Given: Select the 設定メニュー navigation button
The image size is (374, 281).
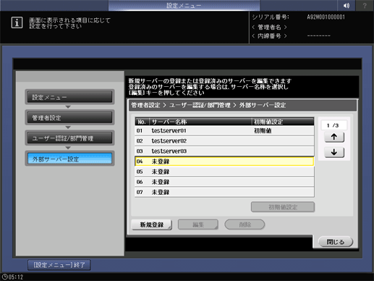Looking at the screenshot, I should pos(69,97).
